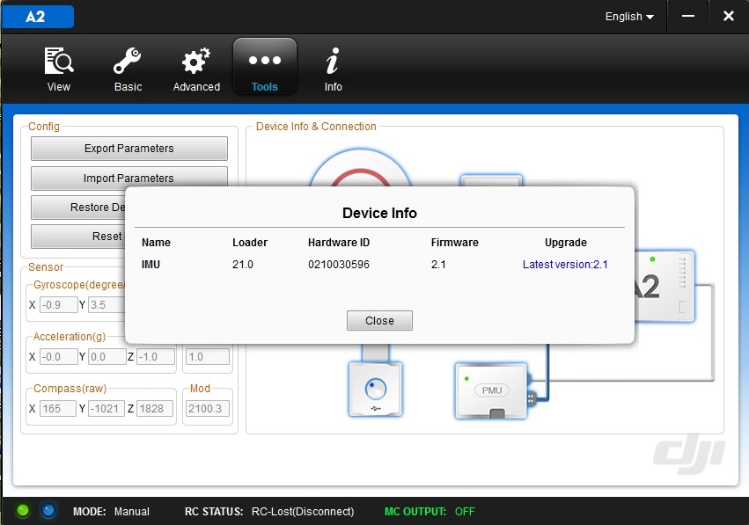The width and height of the screenshot is (749, 525).
Task: Click the PMU module icon
Action: [490, 390]
